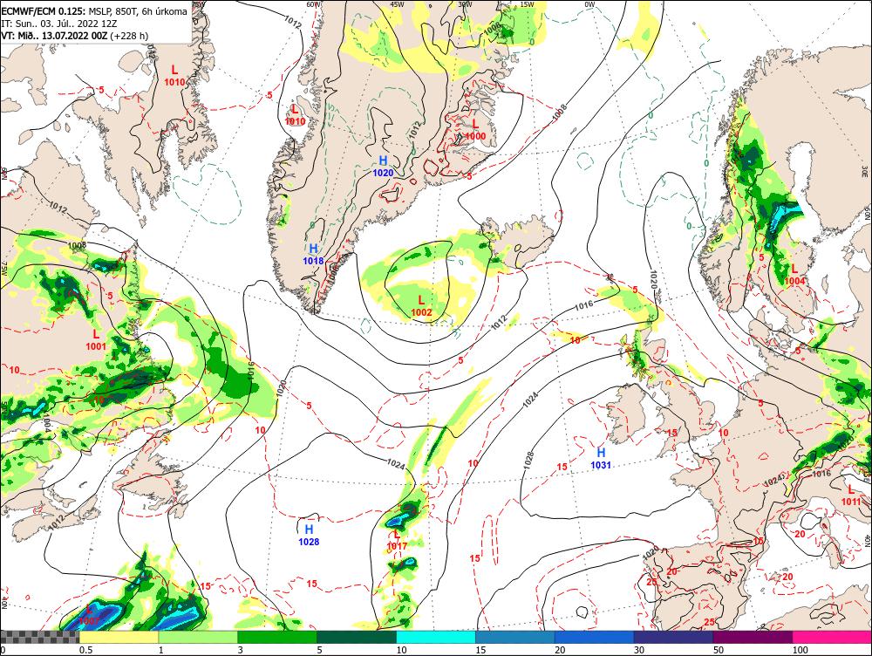This screenshot has height=656, width=872.
Task: Click the 1028 isobar label
Action: point(529,460)
